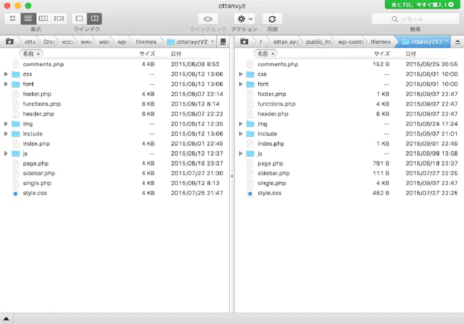Image resolution: width=464 pixels, height=324 pixels.
Task: Expand the include folder in right pane
Action: pos(241,134)
